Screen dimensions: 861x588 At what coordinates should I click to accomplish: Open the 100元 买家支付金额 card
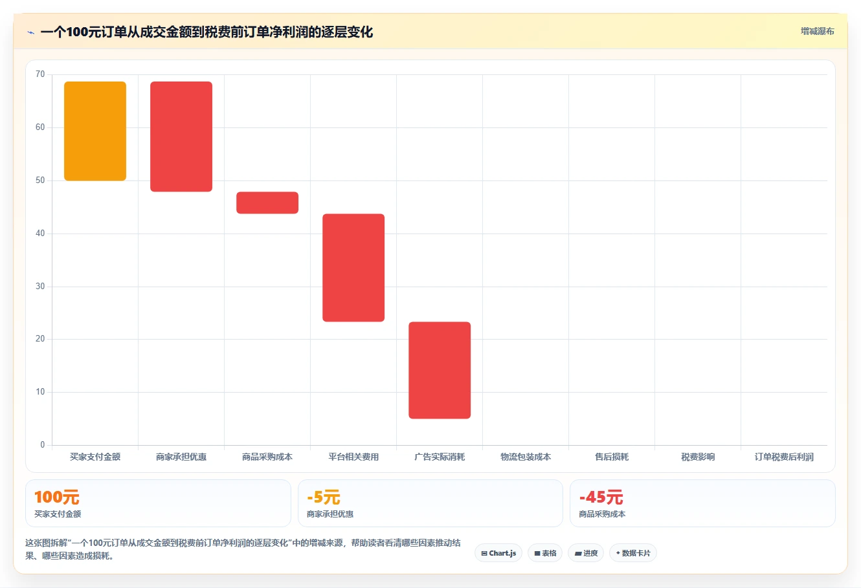point(158,503)
